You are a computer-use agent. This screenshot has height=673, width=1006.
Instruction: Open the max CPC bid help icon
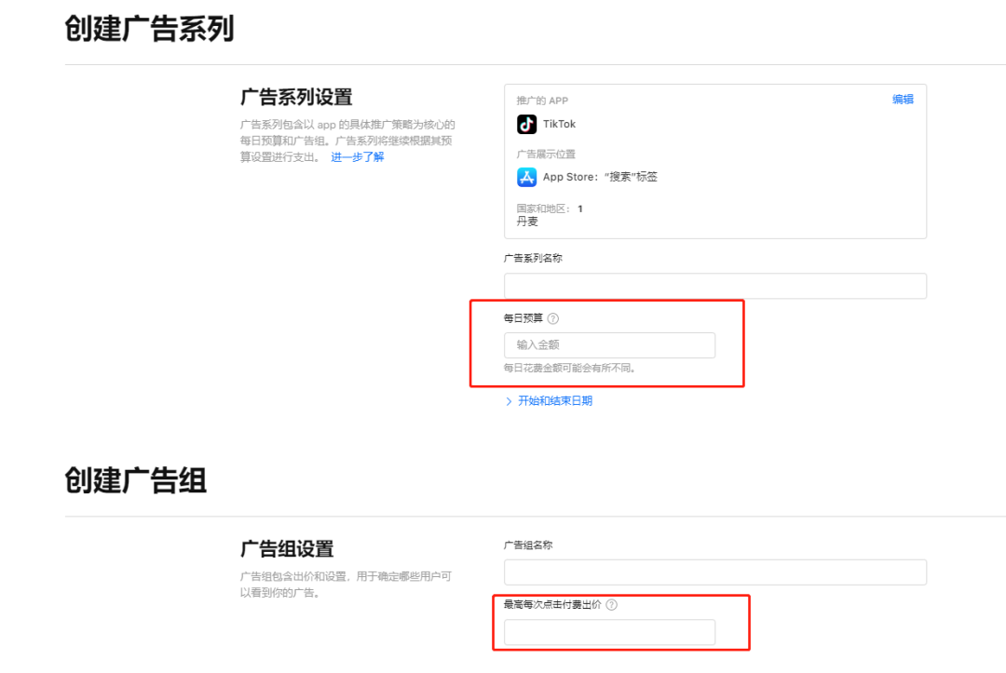coord(611,604)
